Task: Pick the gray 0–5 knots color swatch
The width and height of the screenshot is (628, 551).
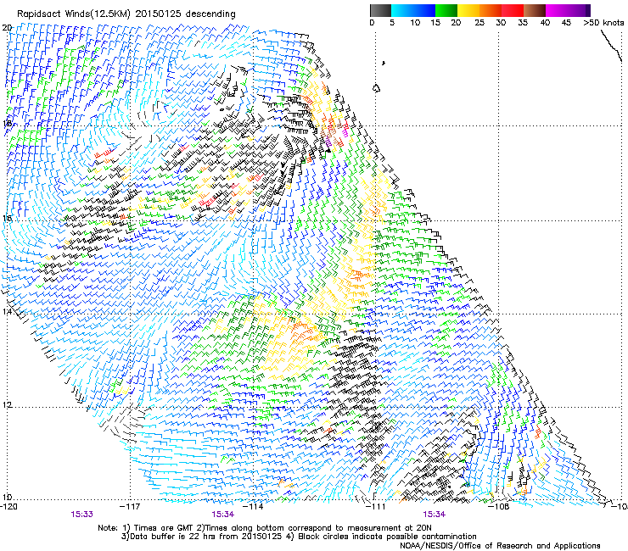Action: tap(380, 10)
